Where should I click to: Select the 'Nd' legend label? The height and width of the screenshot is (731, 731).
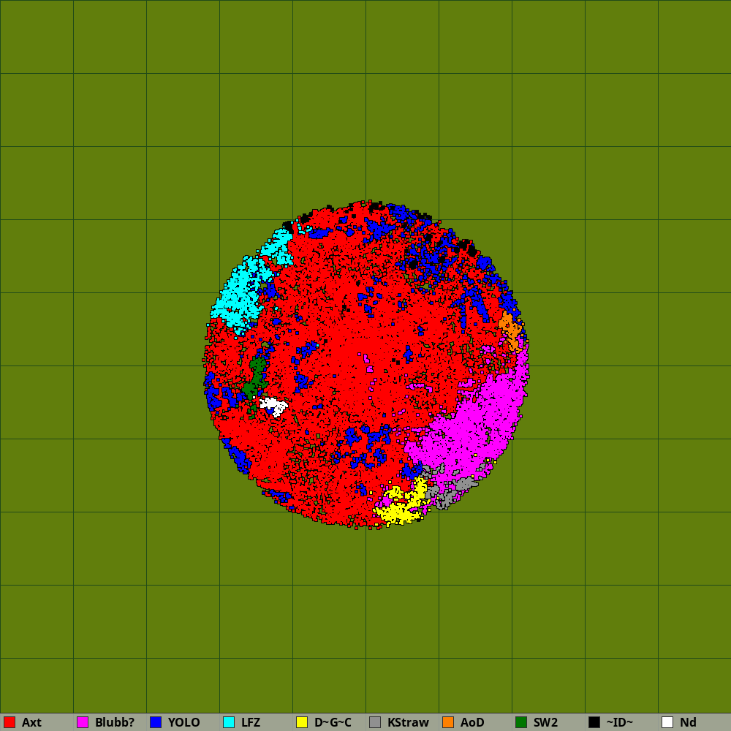point(688,722)
